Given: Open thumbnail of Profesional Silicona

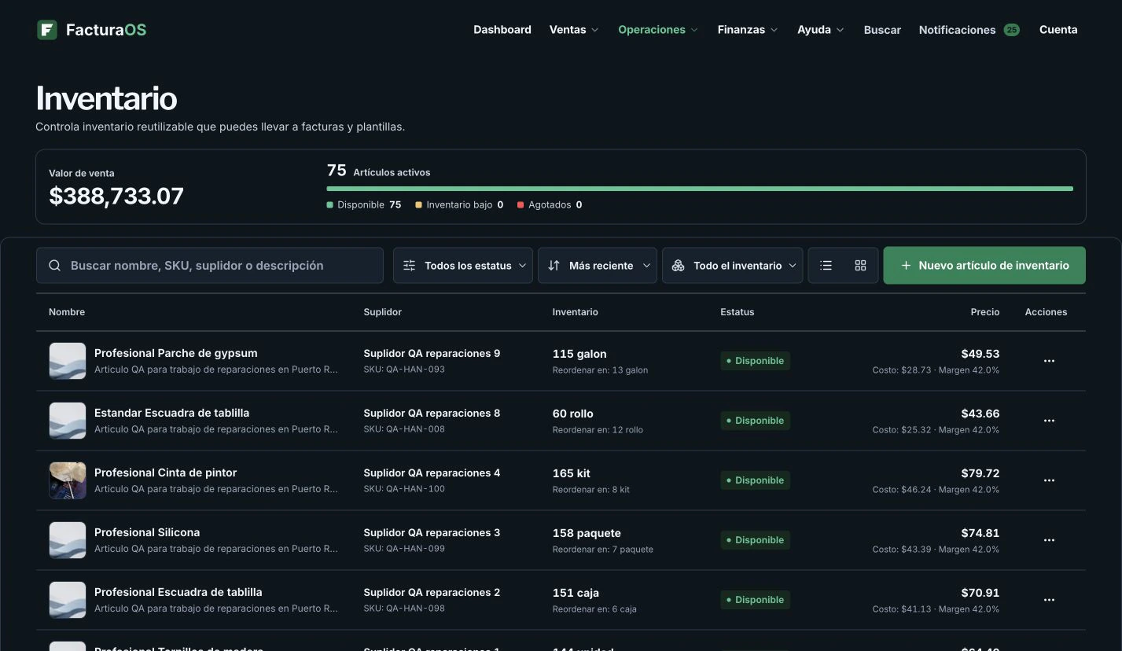Looking at the screenshot, I should 68,540.
